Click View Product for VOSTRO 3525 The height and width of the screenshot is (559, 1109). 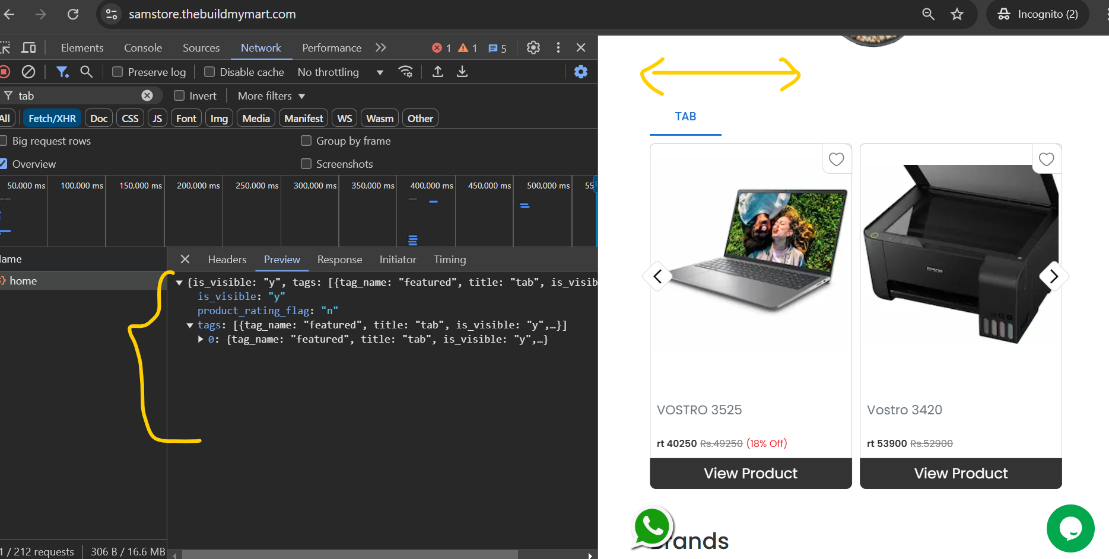(x=751, y=473)
